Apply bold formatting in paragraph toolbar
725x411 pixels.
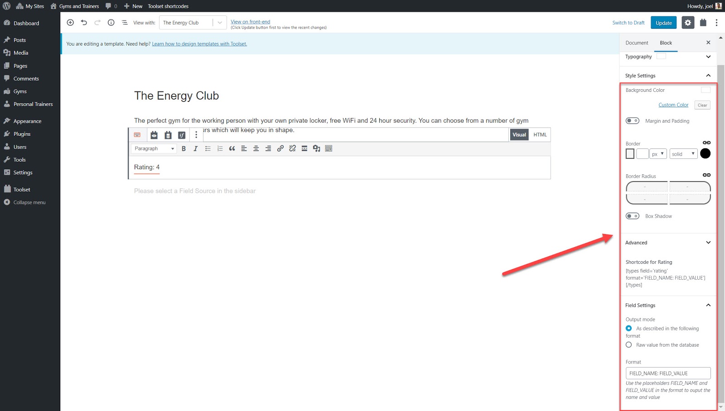(x=184, y=148)
